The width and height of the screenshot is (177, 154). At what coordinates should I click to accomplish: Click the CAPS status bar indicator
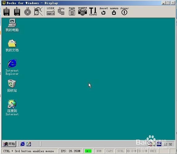110,151
